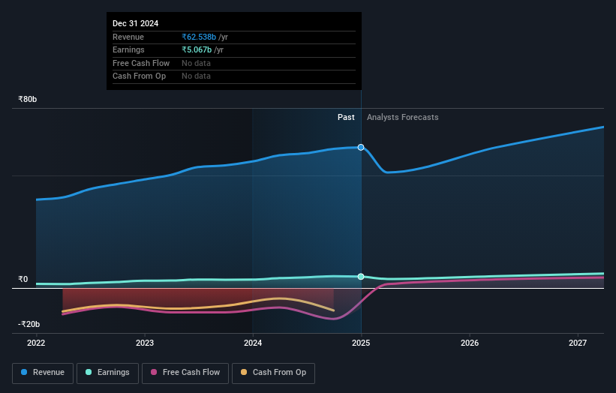Click the Analysts Forecasts label

tap(403, 117)
